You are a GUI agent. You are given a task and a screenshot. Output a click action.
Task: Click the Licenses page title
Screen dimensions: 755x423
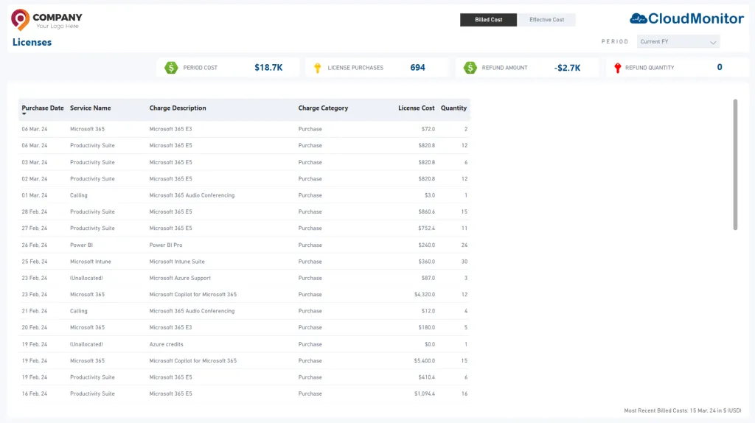(x=32, y=42)
